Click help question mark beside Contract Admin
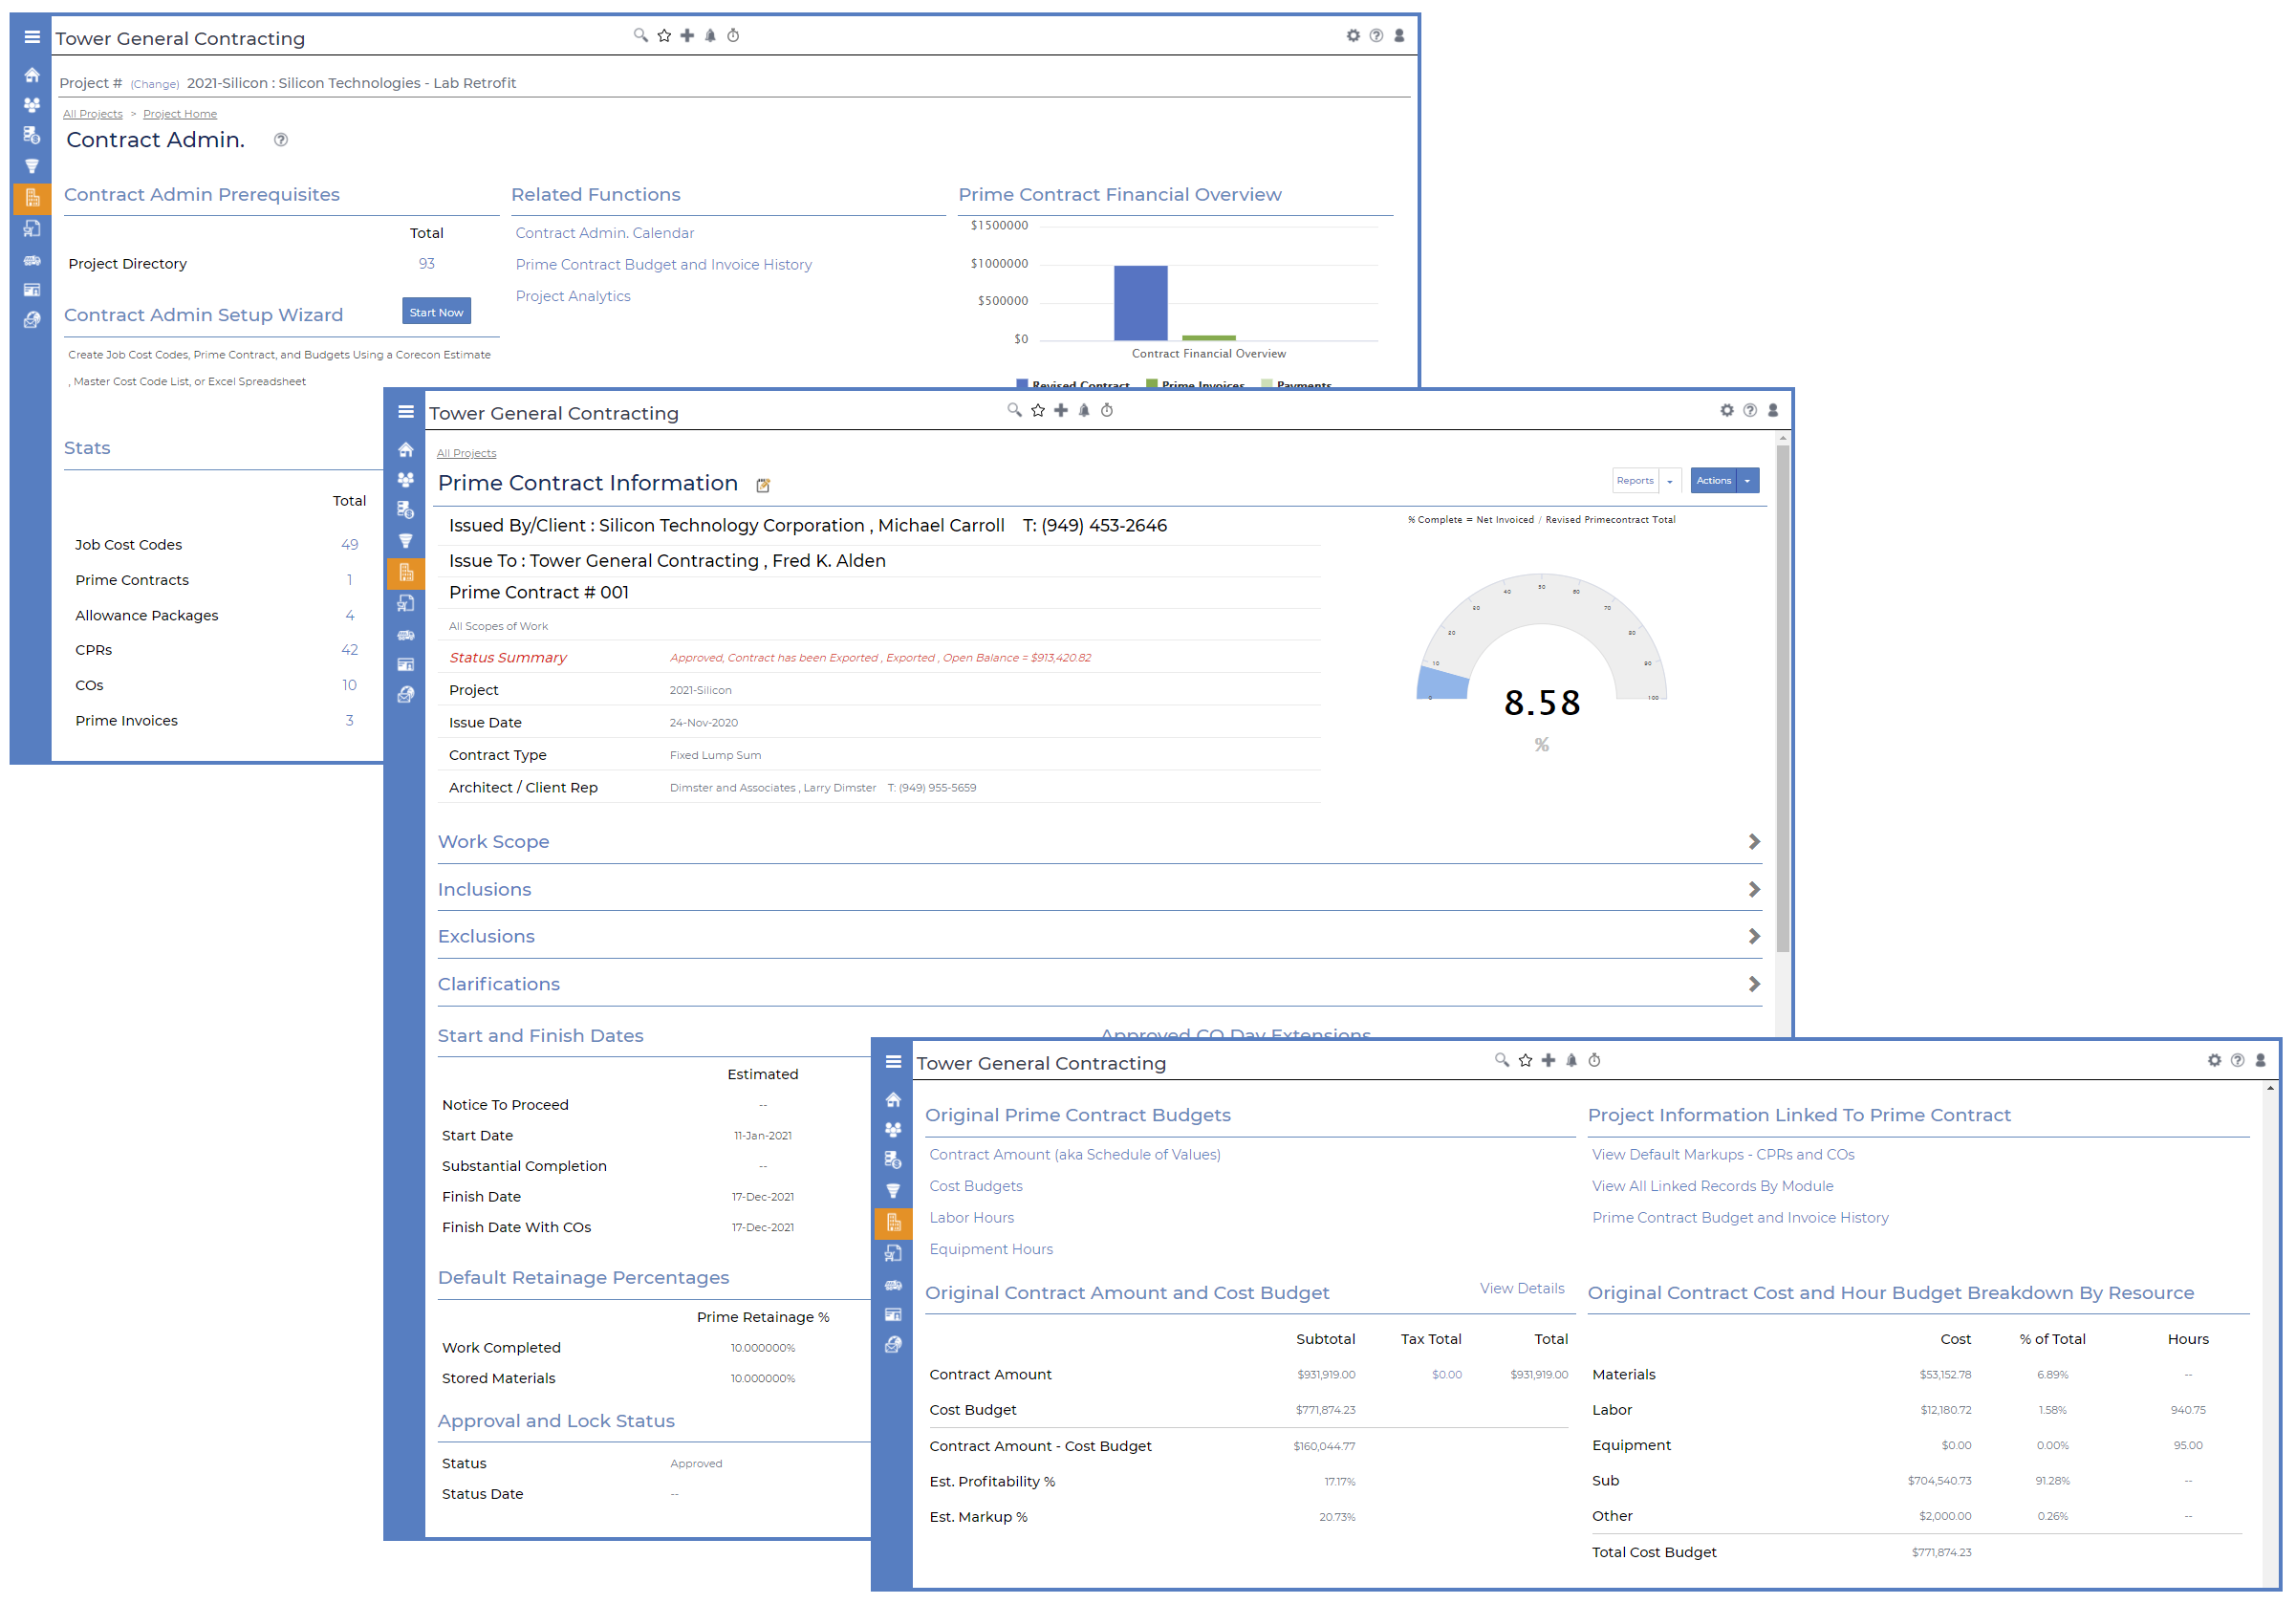 281,140
